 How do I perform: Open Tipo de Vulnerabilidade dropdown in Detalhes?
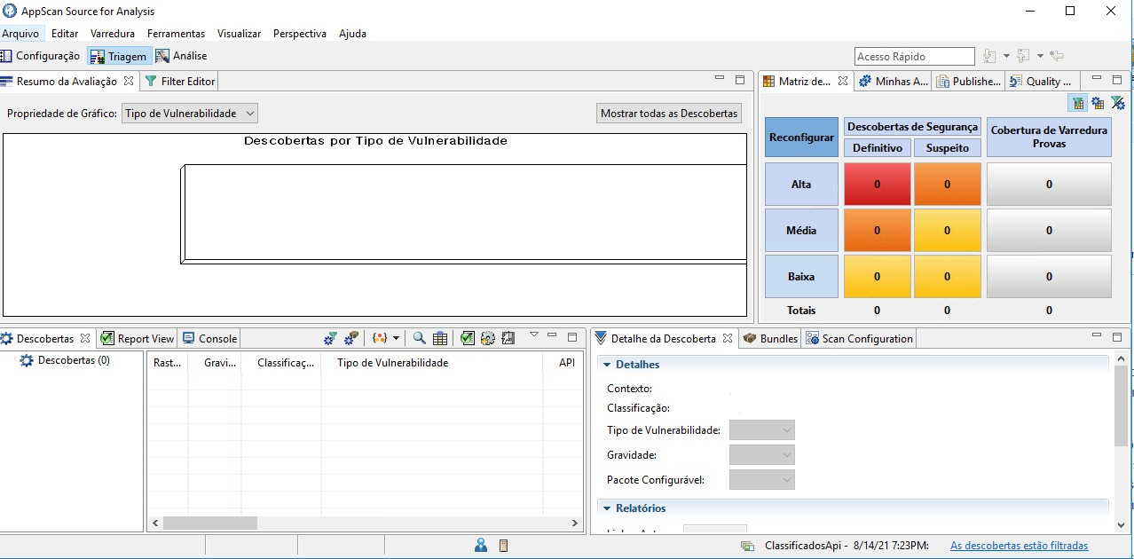point(762,430)
